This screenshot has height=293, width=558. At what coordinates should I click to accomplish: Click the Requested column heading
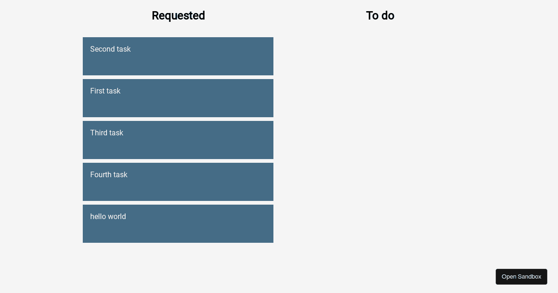178,16
